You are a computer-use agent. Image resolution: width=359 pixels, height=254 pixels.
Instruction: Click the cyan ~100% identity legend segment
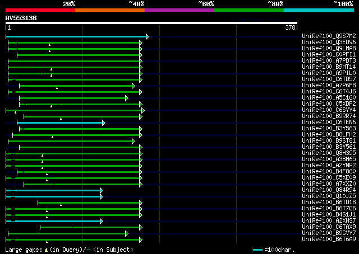(x=319, y=10)
